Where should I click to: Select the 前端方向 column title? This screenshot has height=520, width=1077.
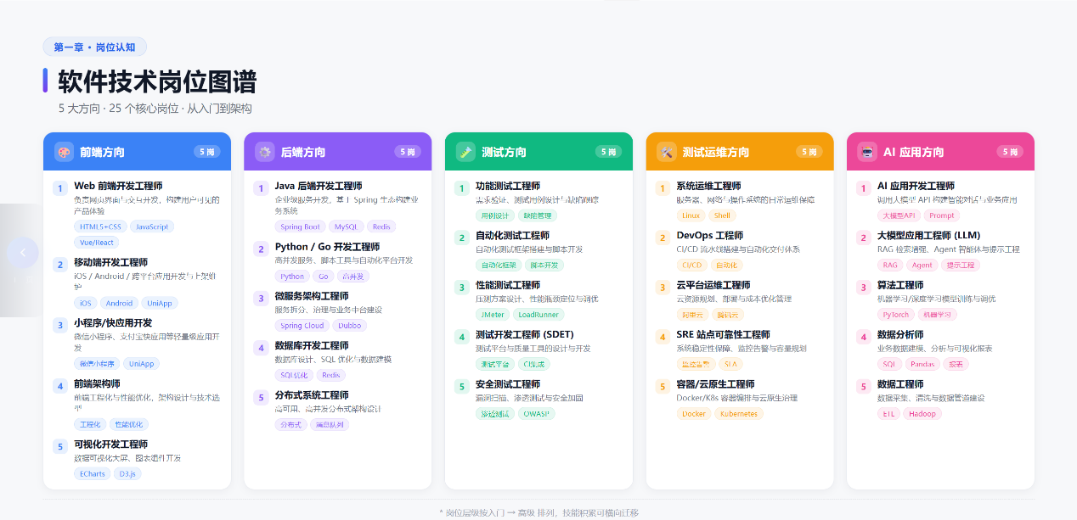click(103, 153)
